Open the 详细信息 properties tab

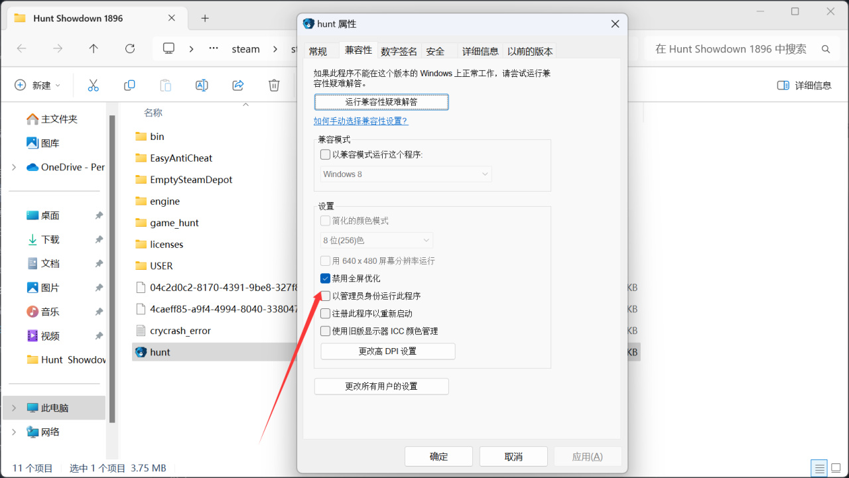[x=480, y=52]
